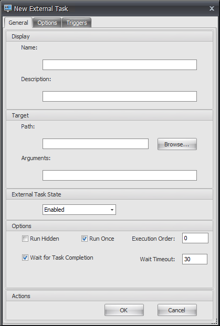220x326 pixels.
Task: Open the Triggers tab
Action: pos(77,23)
